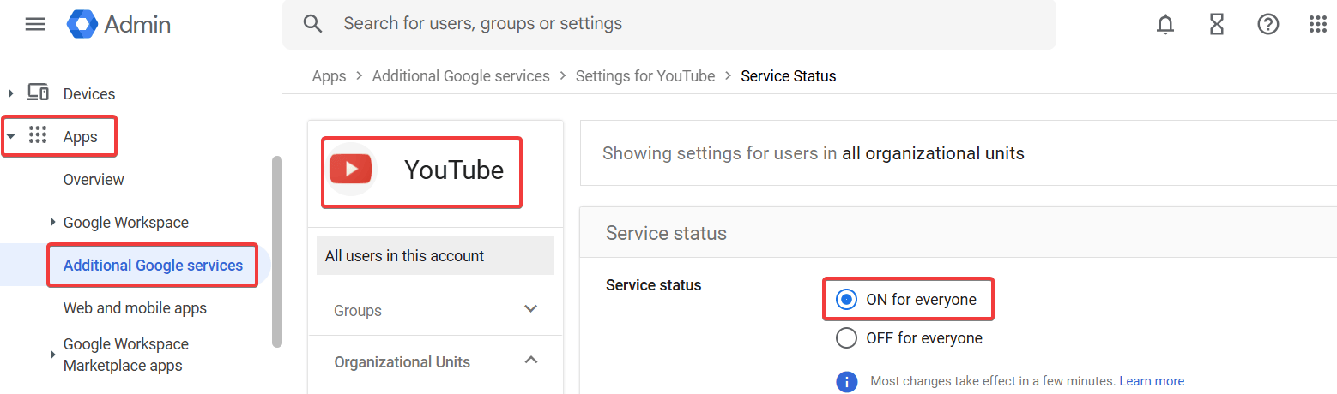Click the Groups label text

click(358, 311)
